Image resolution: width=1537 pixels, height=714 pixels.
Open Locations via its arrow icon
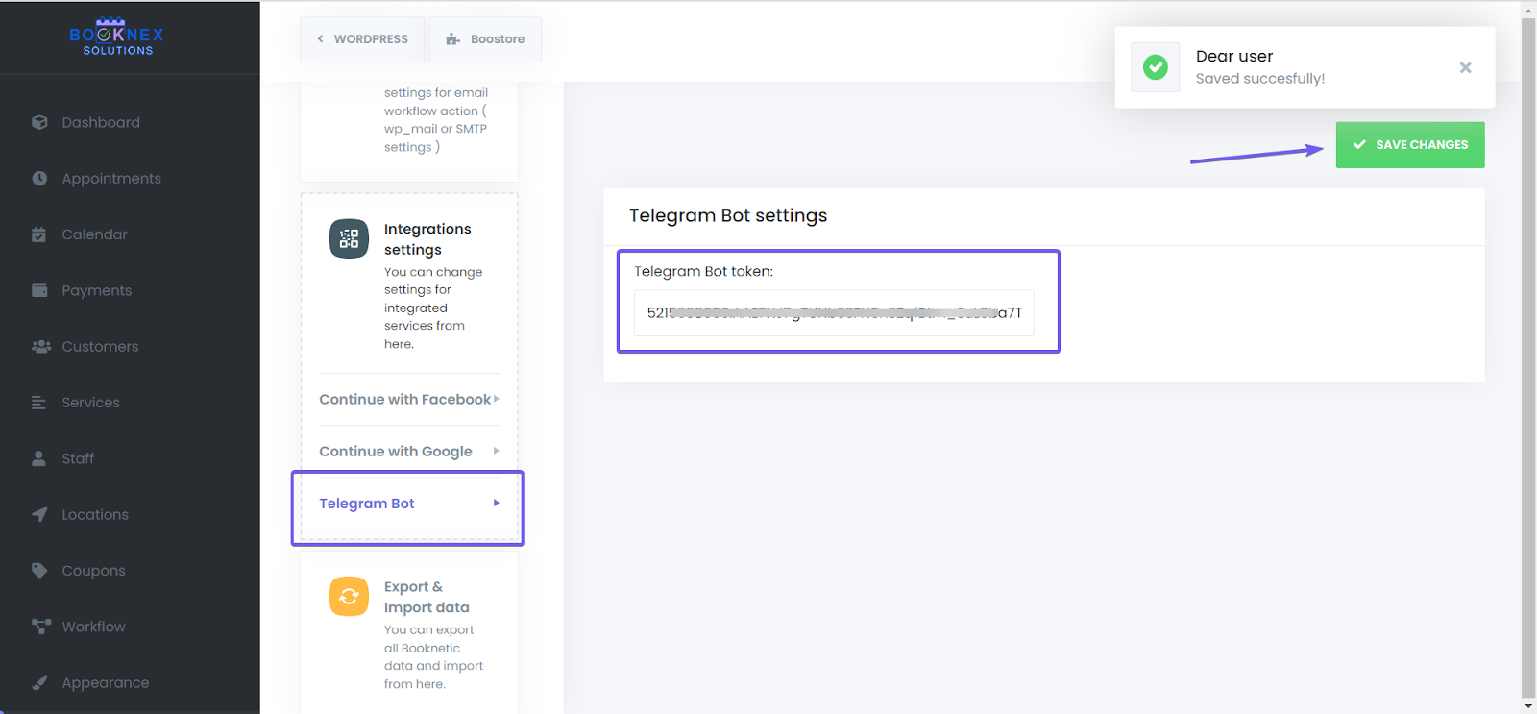coord(39,515)
